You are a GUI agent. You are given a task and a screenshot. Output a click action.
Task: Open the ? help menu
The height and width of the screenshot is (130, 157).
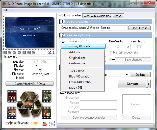pyautogui.click(x=12, y=10)
